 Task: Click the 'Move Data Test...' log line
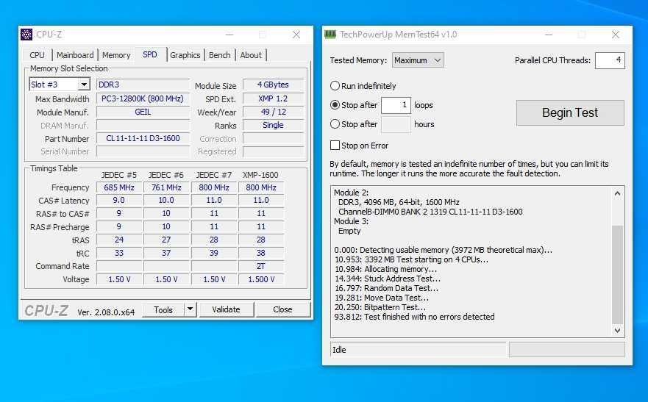(382, 298)
